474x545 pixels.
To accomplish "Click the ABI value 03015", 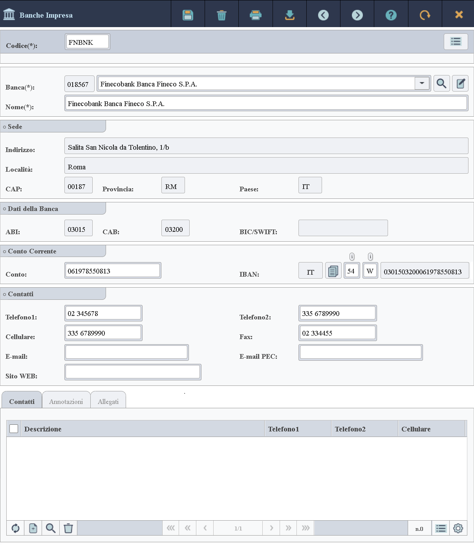I will 78,228.
